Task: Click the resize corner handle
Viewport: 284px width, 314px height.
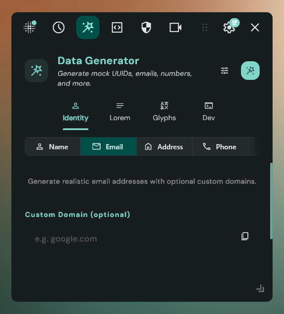Action: [260, 288]
